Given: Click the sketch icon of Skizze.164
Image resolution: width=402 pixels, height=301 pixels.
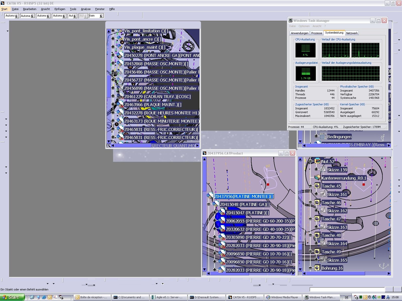Looking at the screenshot, I should (x=323, y=243).
